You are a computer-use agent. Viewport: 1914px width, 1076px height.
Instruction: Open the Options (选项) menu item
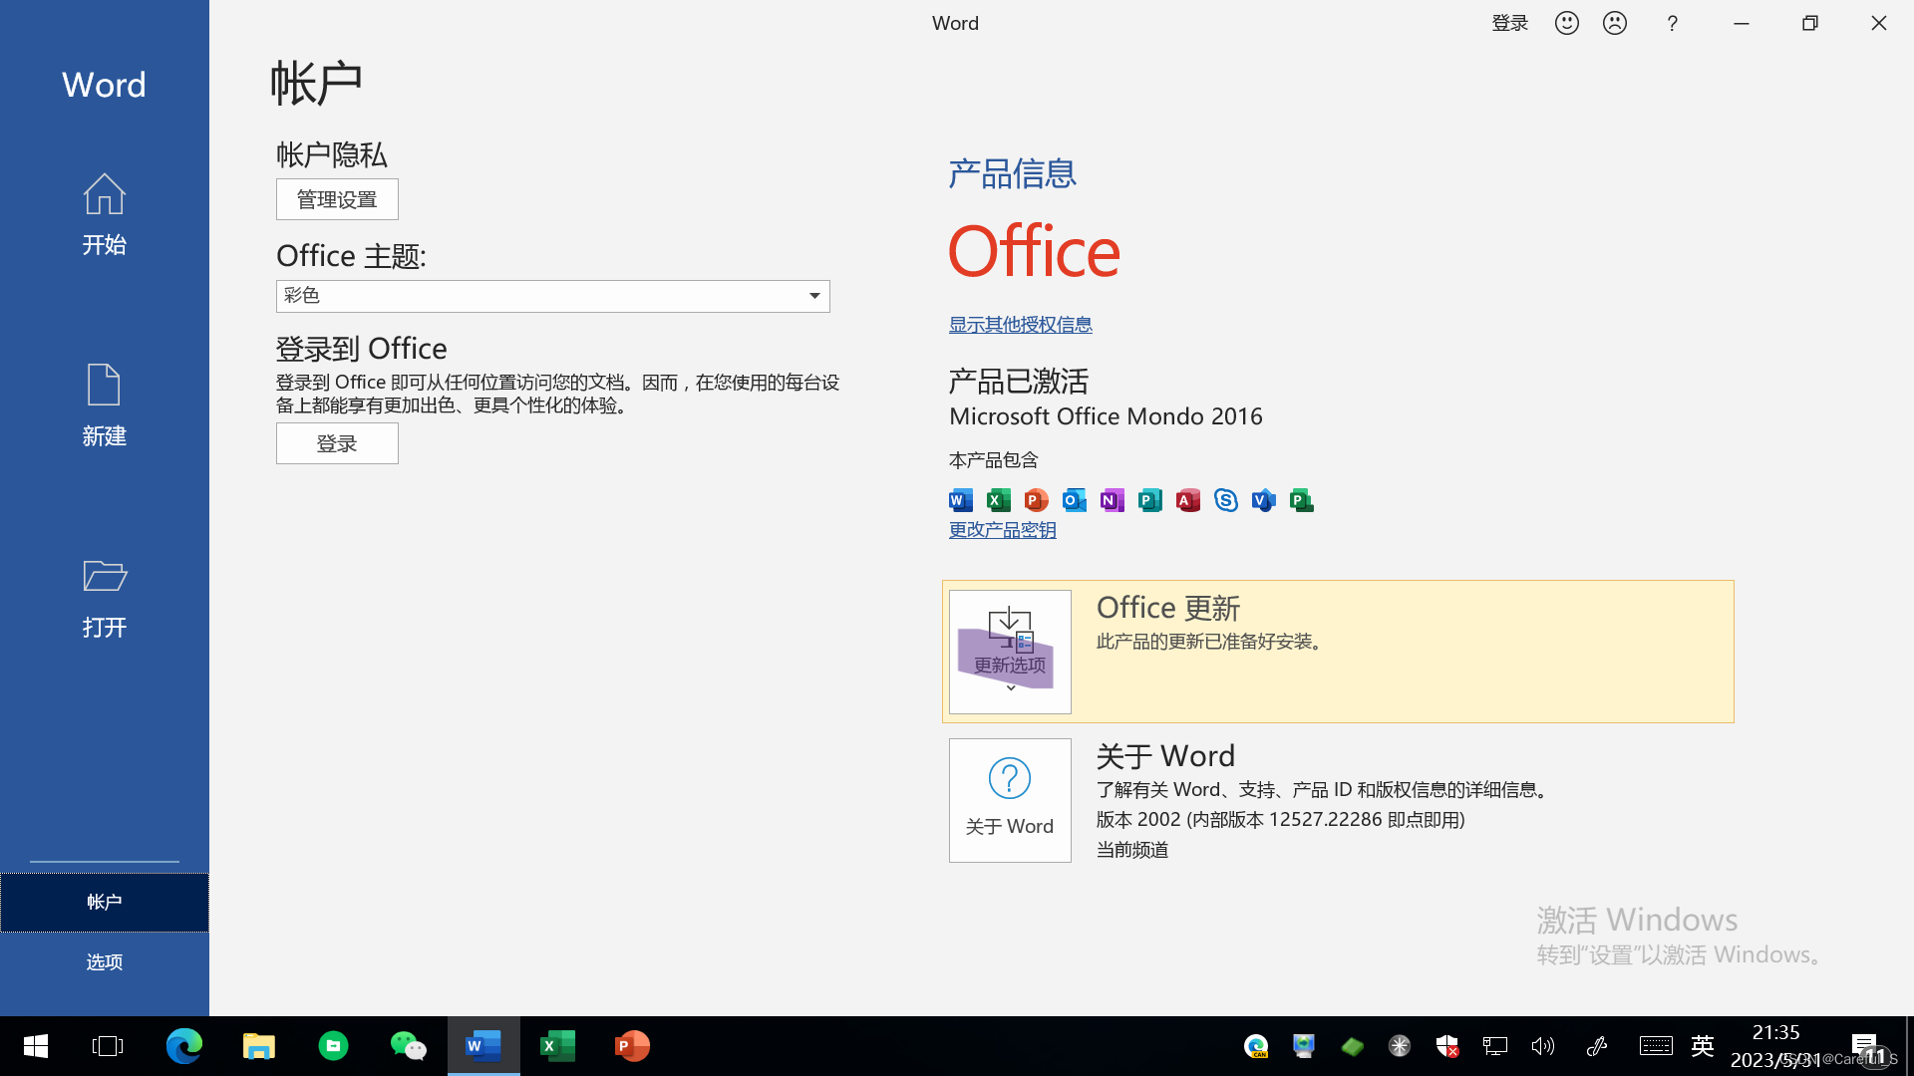pos(104,961)
